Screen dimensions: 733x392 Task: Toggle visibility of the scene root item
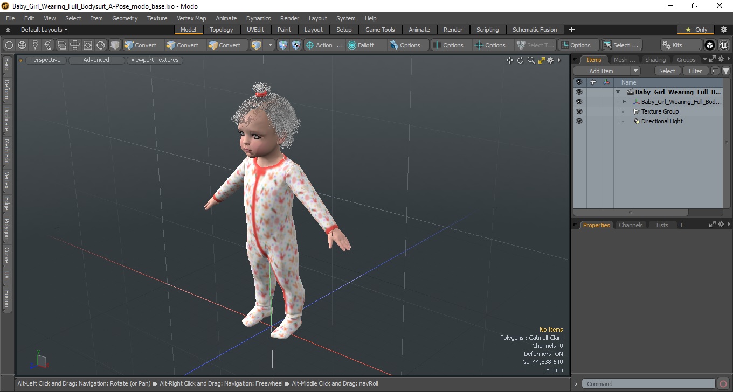click(x=579, y=92)
